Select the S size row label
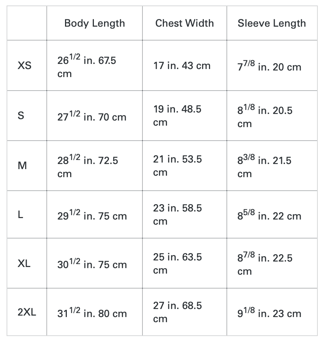This screenshot has width=328, height=347. [21, 116]
